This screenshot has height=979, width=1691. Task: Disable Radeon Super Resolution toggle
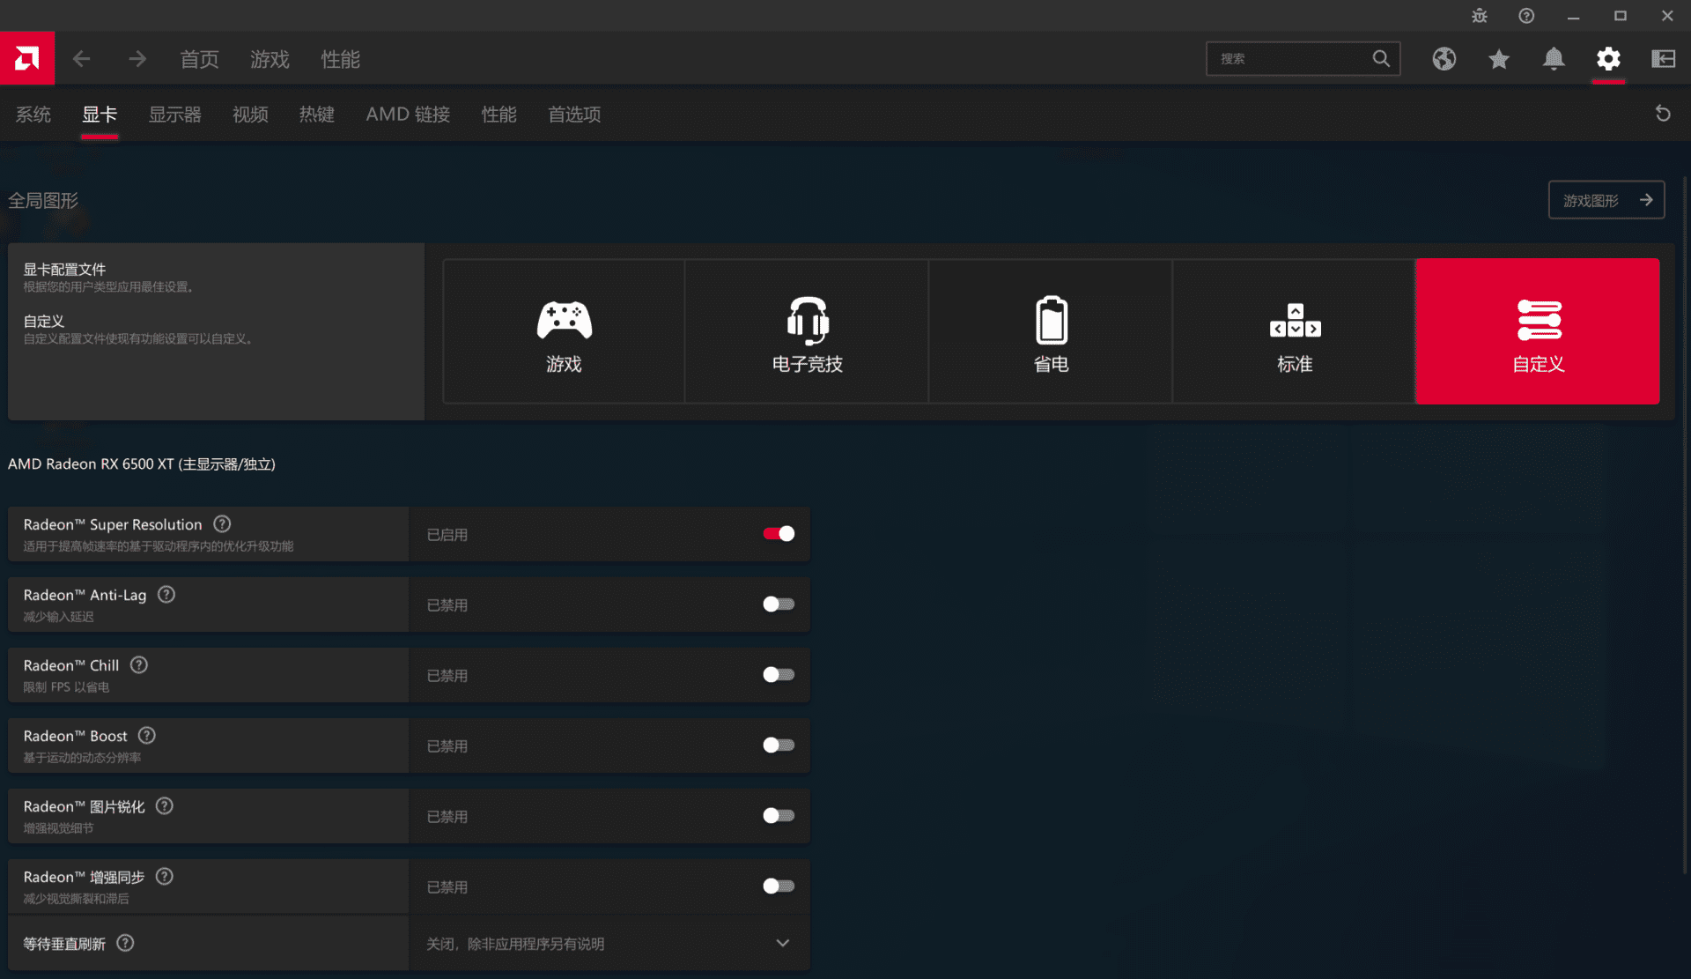[x=779, y=534]
